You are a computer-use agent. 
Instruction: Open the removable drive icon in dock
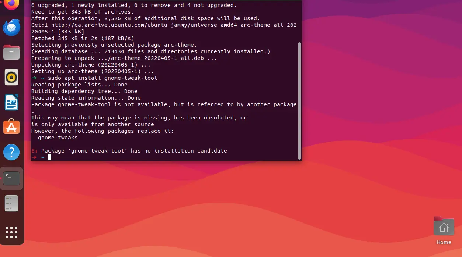coord(11,203)
